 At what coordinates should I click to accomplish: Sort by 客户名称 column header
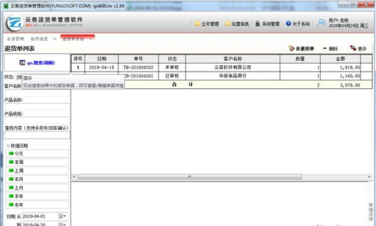click(232, 59)
